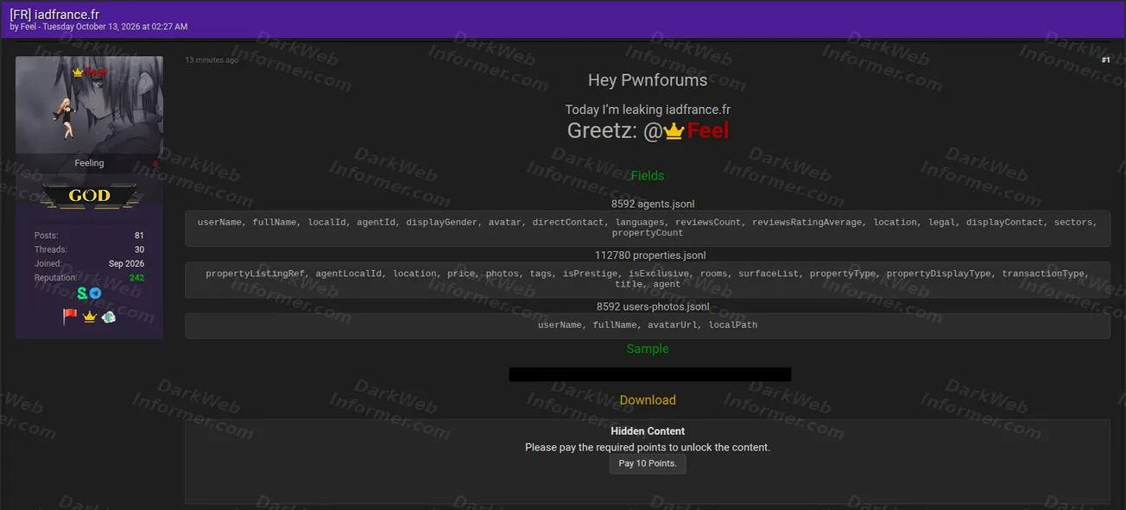Viewport: 1126px width, 510px height.
Task: Click the properties fields code block
Action: tap(648, 280)
